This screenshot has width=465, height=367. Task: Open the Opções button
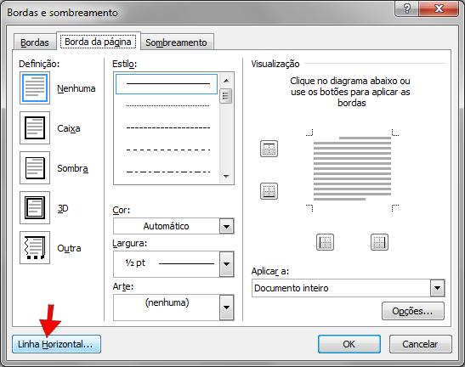413,311
